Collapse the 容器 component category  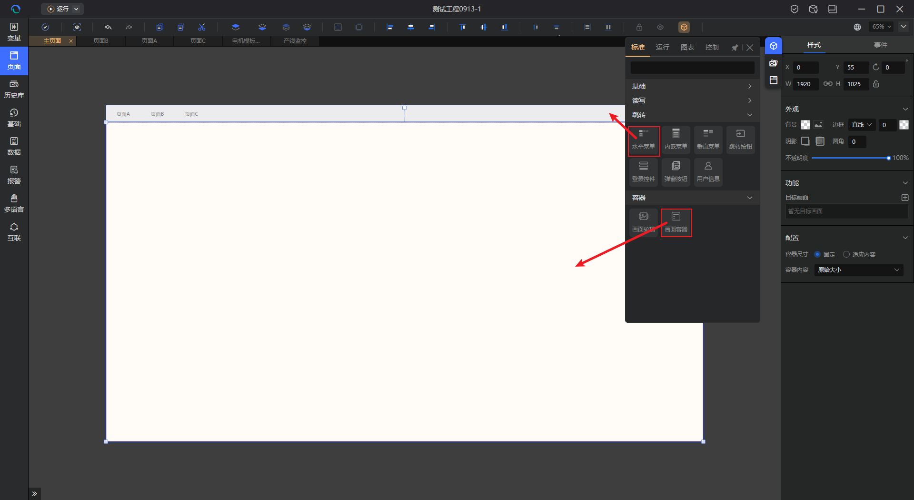tap(692, 198)
